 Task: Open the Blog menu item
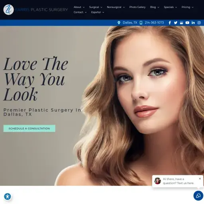coord(153,7)
